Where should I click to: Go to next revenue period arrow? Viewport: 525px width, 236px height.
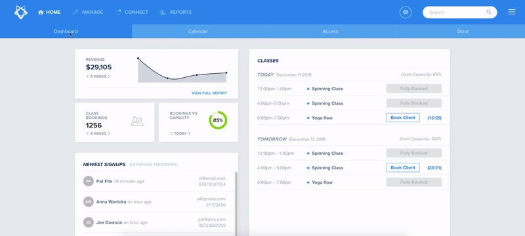109,76
